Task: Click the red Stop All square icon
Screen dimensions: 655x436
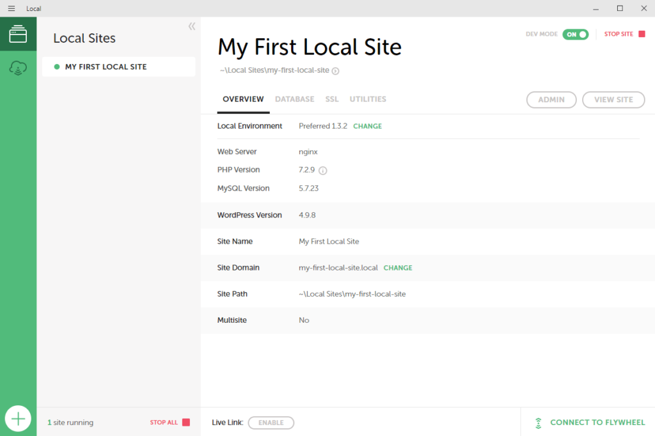Action: pyautogui.click(x=186, y=422)
